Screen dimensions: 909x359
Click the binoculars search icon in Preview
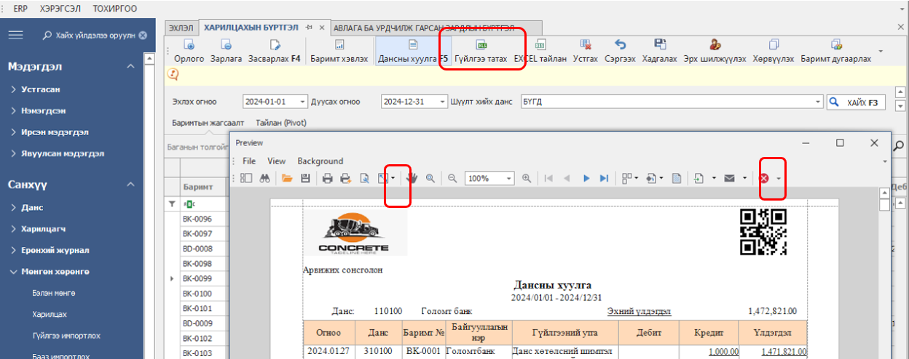pyautogui.click(x=266, y=178)
